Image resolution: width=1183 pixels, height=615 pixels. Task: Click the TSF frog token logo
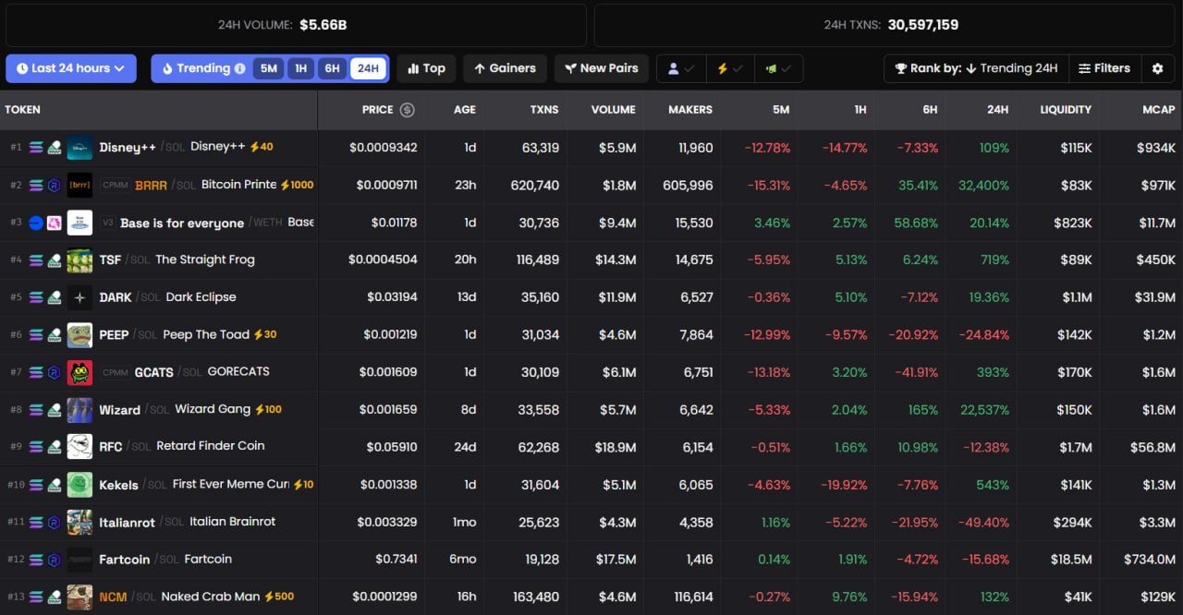[x=79, y=260]
